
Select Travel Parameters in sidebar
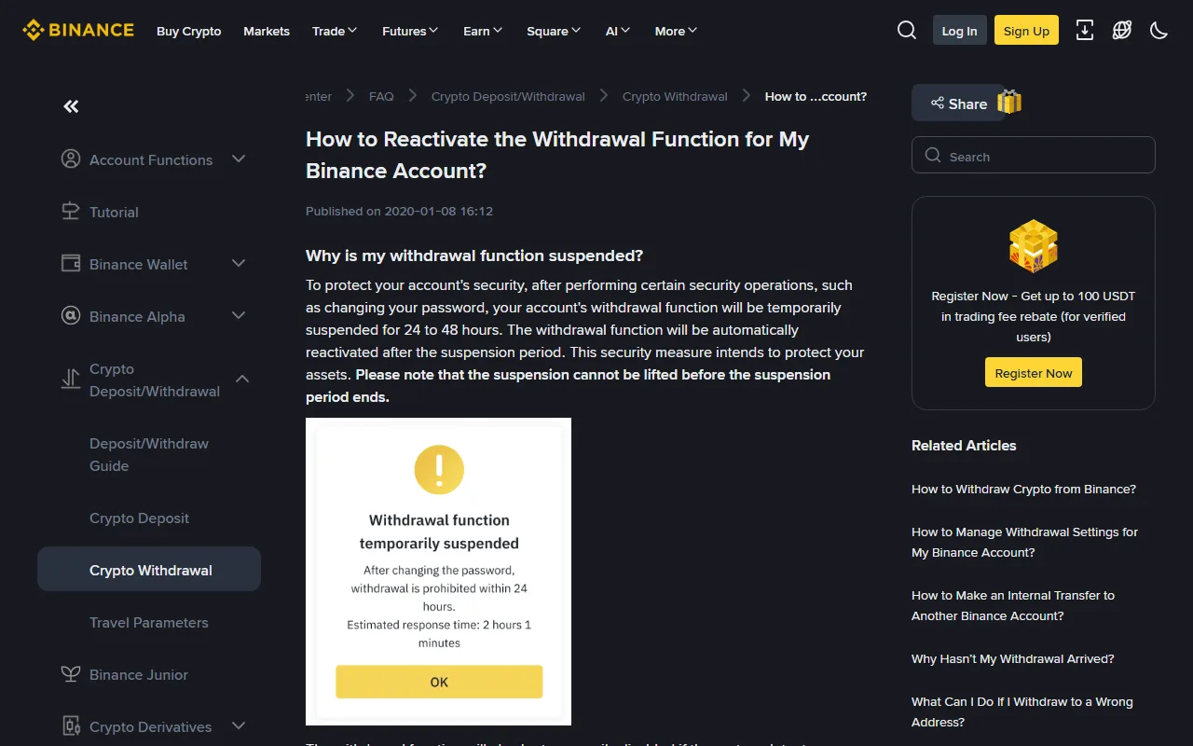(x=149, y=623)
